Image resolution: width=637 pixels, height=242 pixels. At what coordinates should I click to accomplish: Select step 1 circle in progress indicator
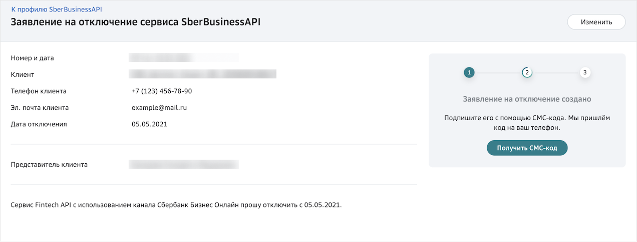click(469, 72)
